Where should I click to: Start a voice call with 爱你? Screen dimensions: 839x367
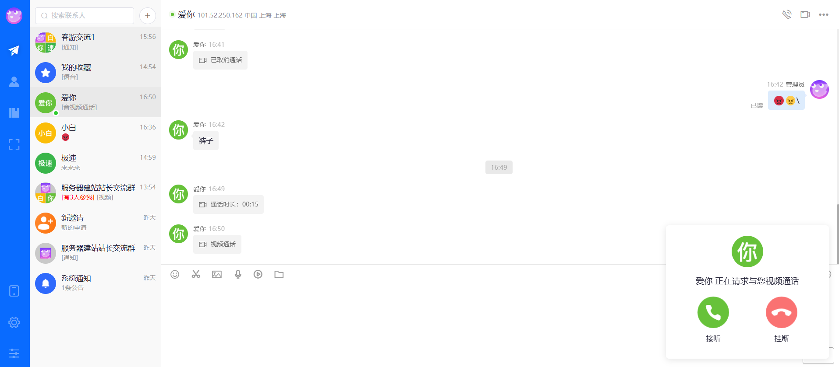click(787, 14)
